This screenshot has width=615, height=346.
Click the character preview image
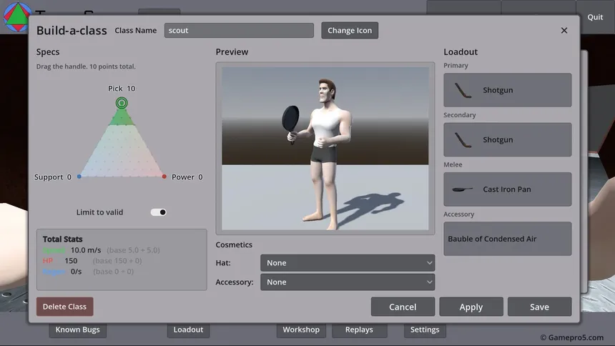pyautogui.click(x=325, y=149)
